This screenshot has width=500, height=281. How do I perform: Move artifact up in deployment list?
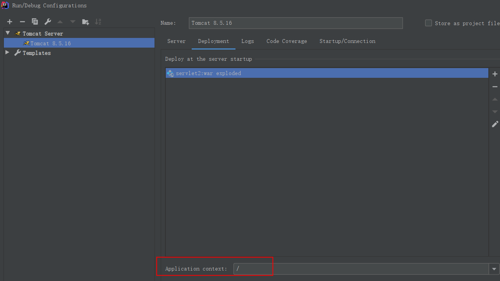click(495, 99)
